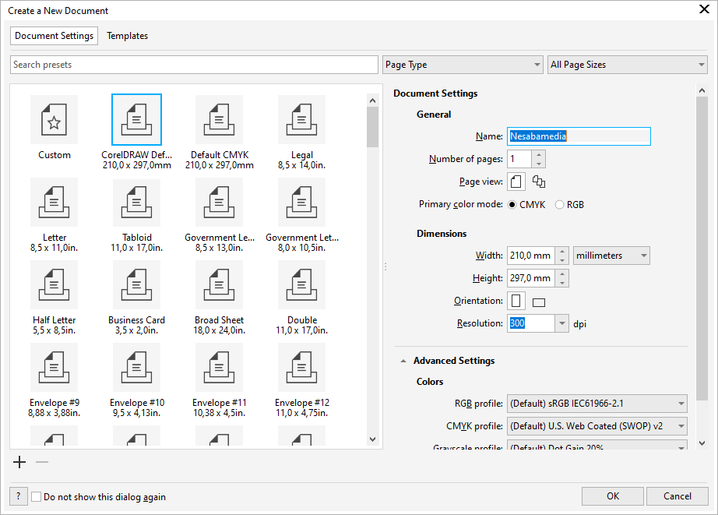Set orientation to portrait
This screenshot has width=718, height=515.
click(x=516, y=301)
